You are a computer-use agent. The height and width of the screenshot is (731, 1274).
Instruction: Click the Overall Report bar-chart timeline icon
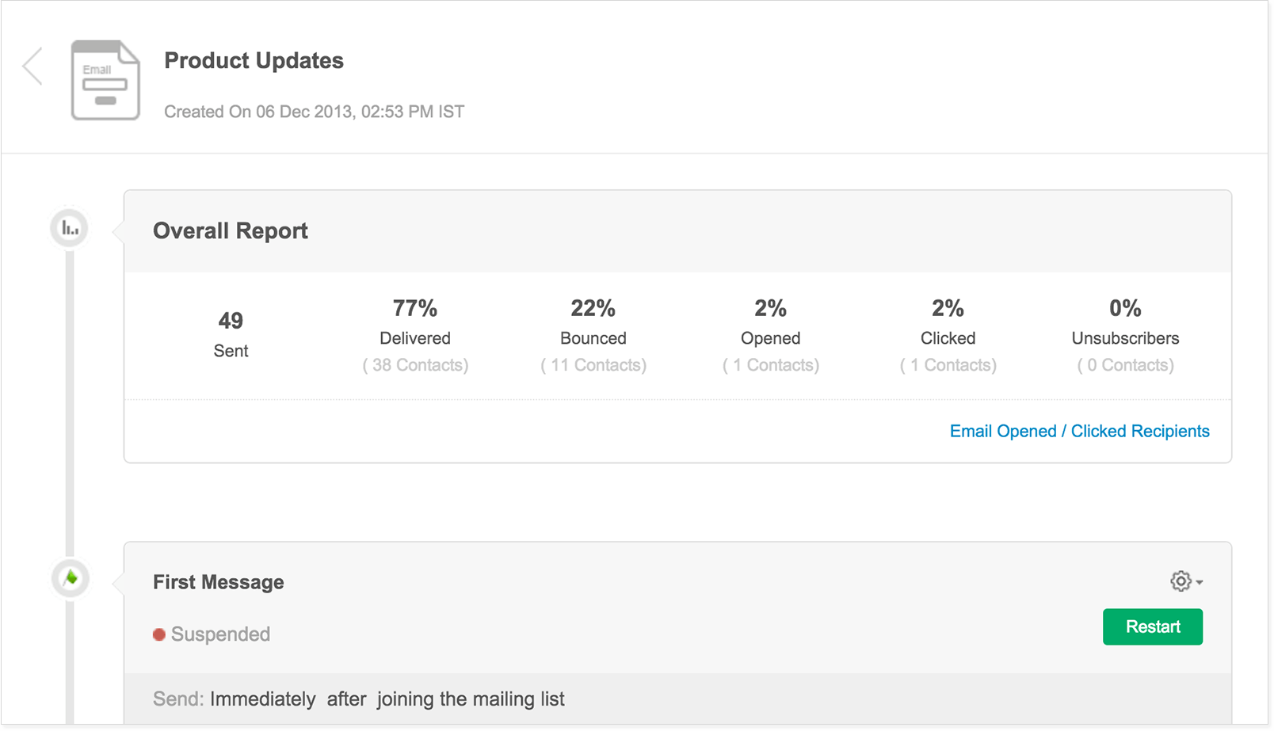(x=70, y=229)
